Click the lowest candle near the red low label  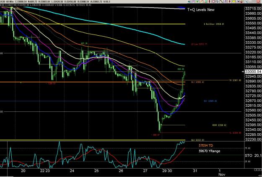160,128
